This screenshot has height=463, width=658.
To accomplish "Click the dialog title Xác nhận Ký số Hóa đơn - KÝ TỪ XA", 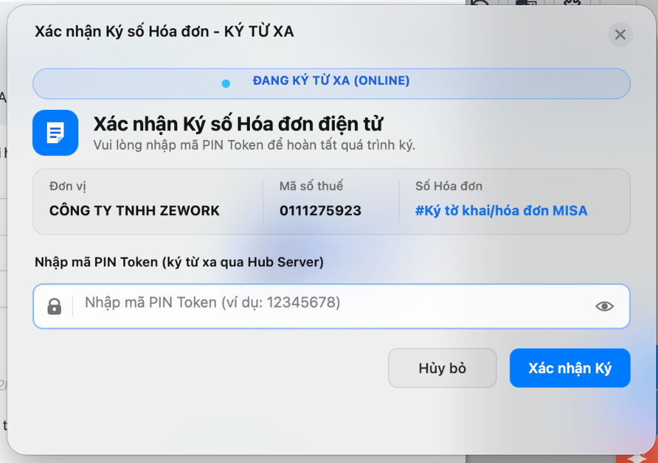I will tap(164, 32).
